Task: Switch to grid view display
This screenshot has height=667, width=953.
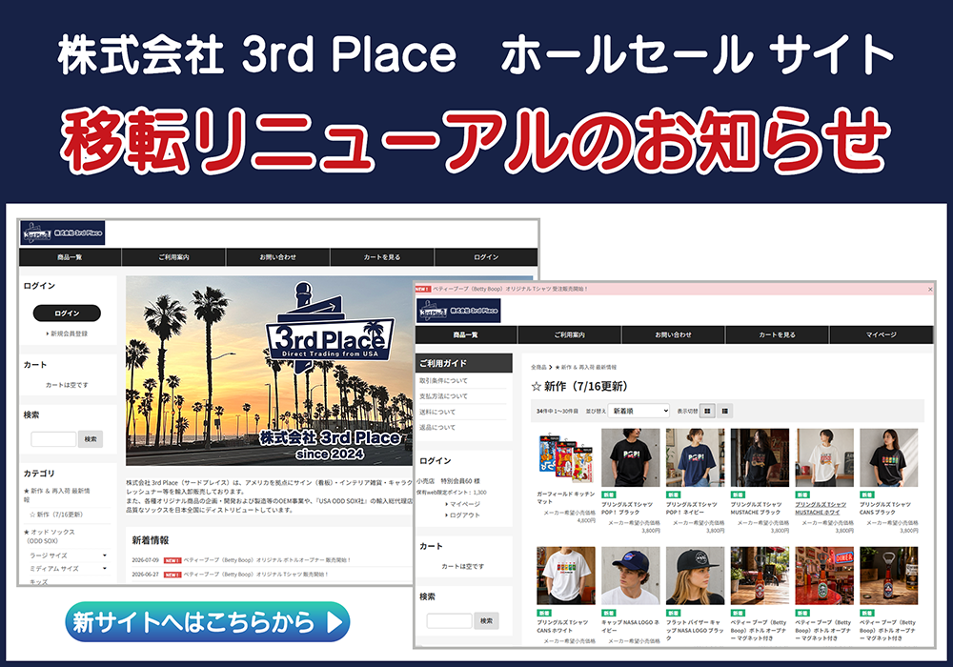Action: coord(707,412)
